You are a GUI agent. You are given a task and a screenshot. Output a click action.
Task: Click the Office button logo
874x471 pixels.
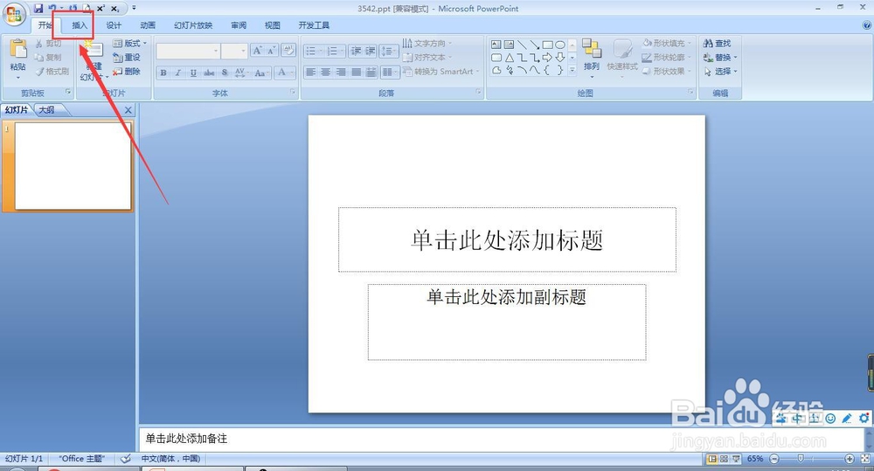[13, 14]
